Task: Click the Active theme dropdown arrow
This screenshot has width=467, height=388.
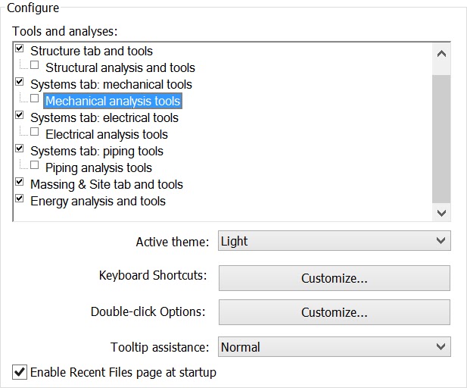Action: click(441, 241)
